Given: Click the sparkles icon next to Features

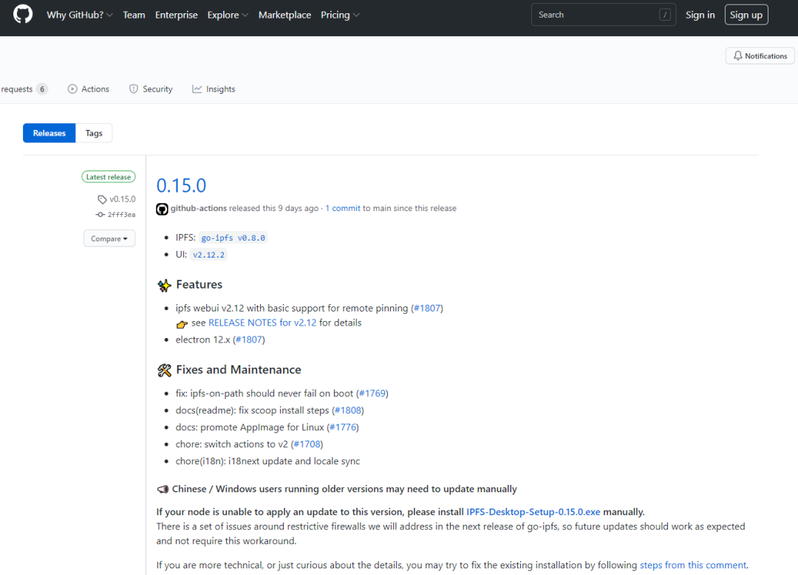Looking at the screenshot, I should (164, 285).
